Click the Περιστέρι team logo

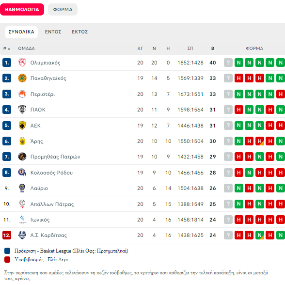pyautogui.click(x=22, y=94)
